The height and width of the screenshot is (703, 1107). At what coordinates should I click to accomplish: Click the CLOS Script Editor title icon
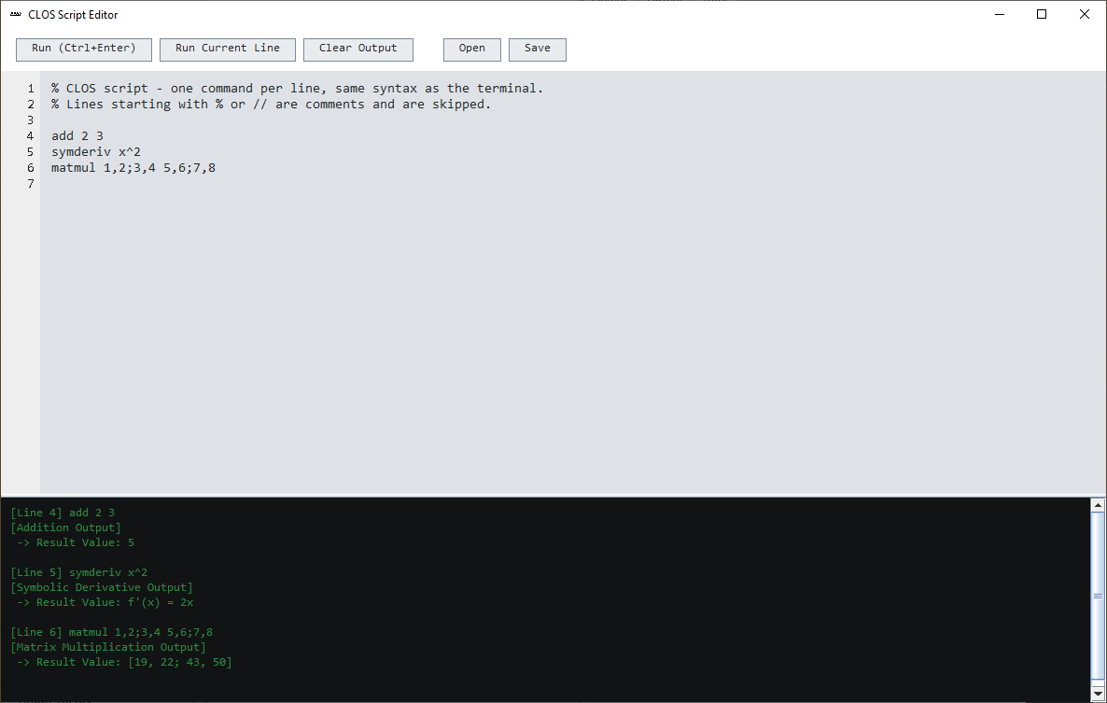(16, 14)
